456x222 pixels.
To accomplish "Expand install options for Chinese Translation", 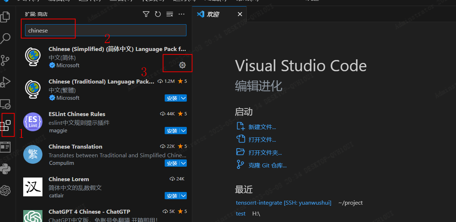I will (x=183, y=163).
